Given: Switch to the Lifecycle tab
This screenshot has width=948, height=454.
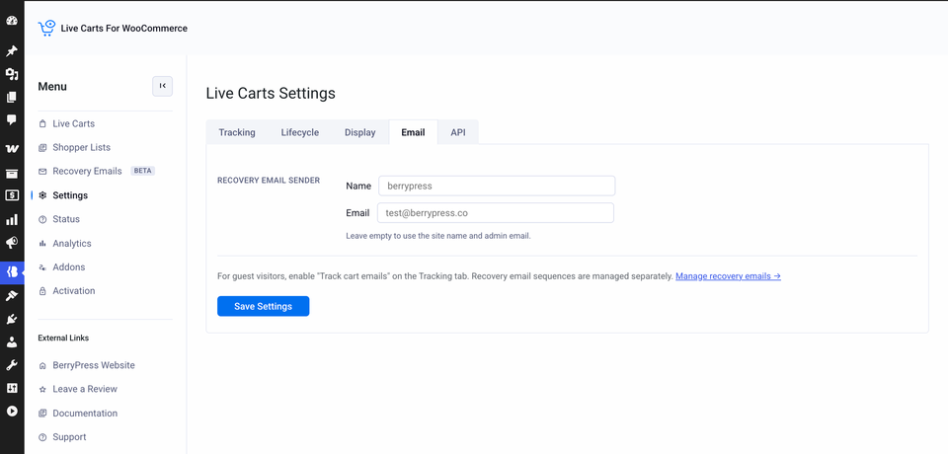Looking at the screenshot, I should 300,132.
